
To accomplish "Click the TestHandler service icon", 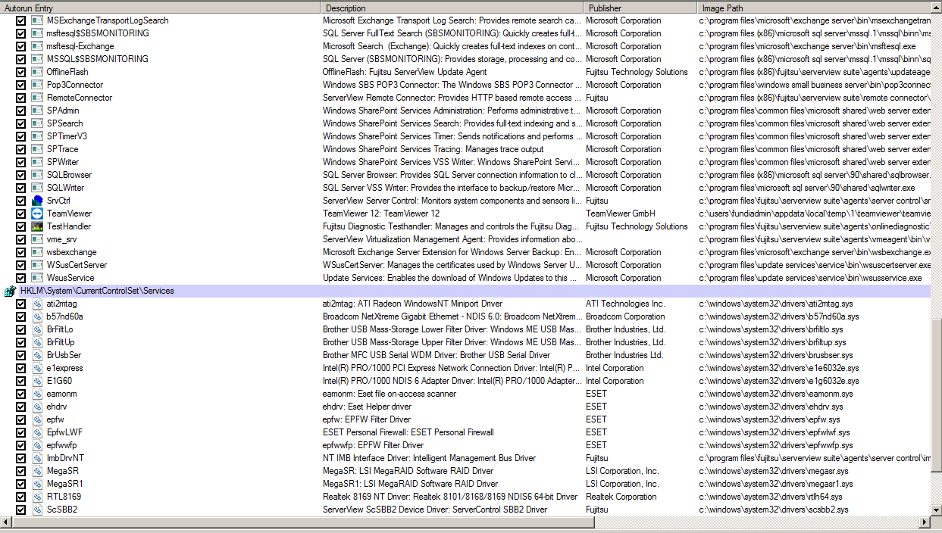I will (x=37, y=226).
